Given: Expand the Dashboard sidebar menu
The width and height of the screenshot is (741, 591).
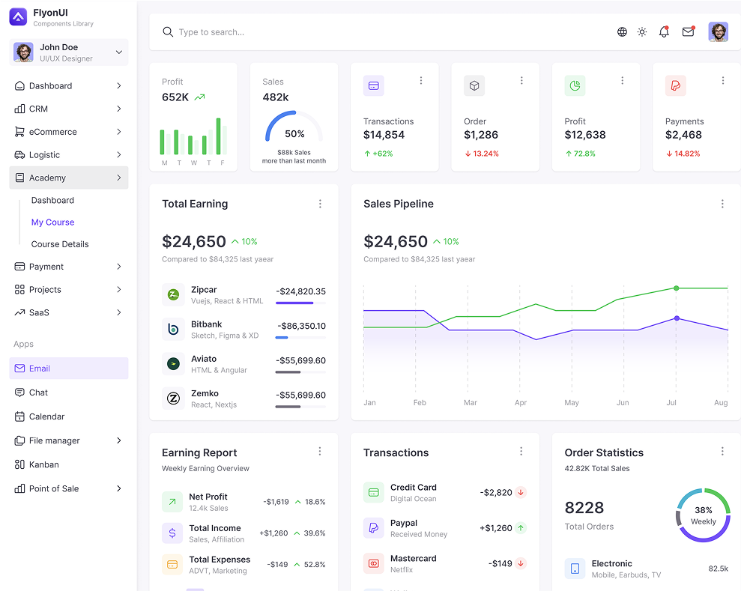Looking at the screenshot, I should point(68,85).
